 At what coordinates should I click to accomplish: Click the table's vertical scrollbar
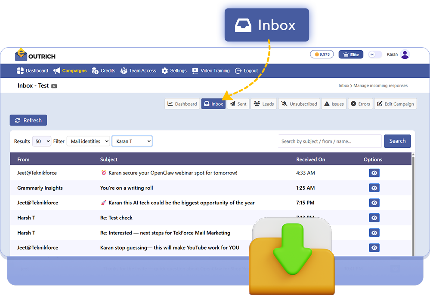(413, 202)
